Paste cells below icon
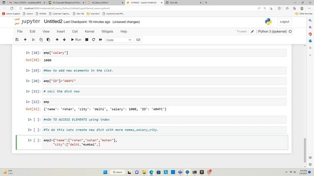This screenshot has width=314, height=176. [x=48, y=40]
